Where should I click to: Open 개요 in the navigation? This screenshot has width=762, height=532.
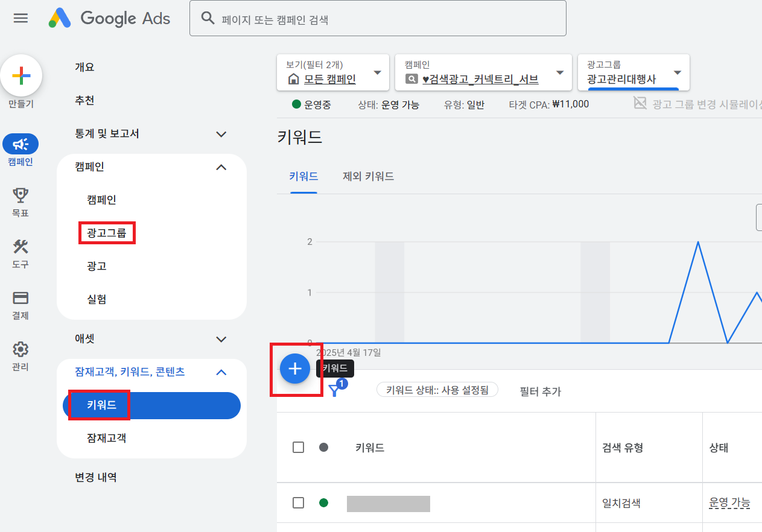click(84, 67)
